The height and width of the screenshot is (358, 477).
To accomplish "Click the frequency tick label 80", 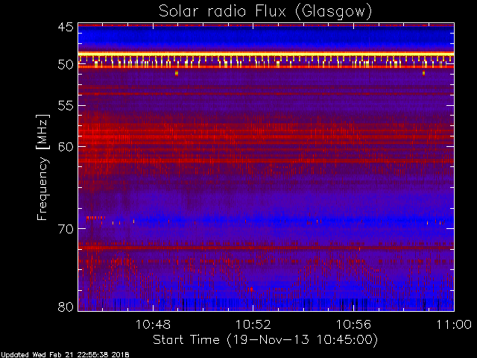I will coord(66,307).
